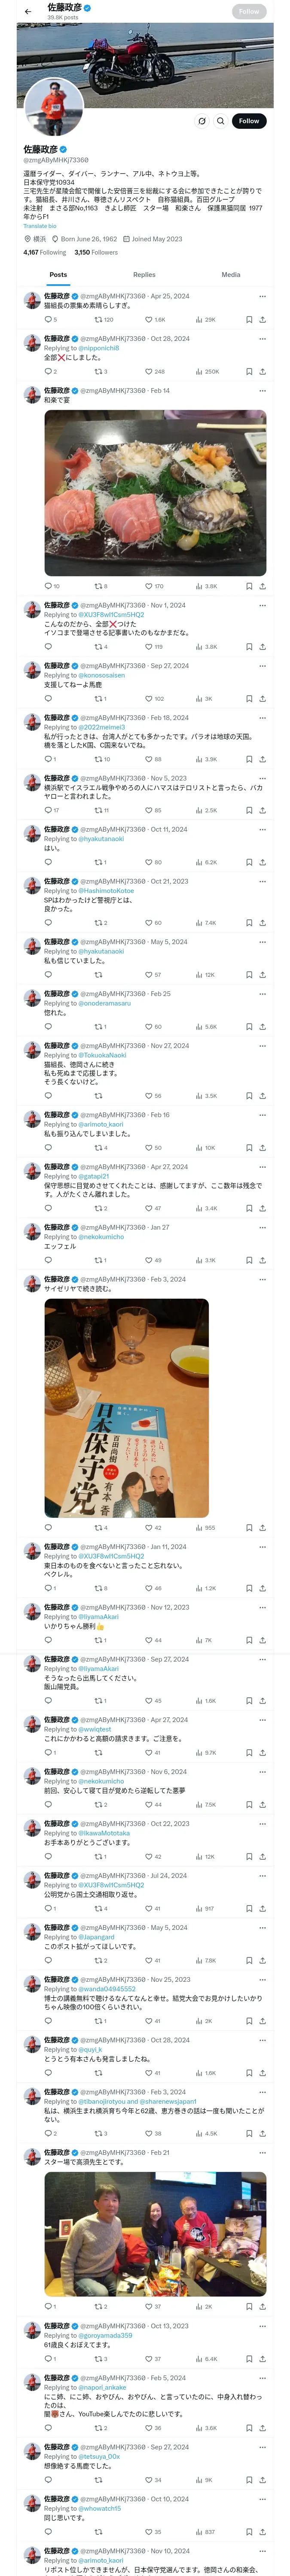Open more options on Apr 25, 2024 post
Viewport: 290px width, 2576px height.
(x=262, y=296)
